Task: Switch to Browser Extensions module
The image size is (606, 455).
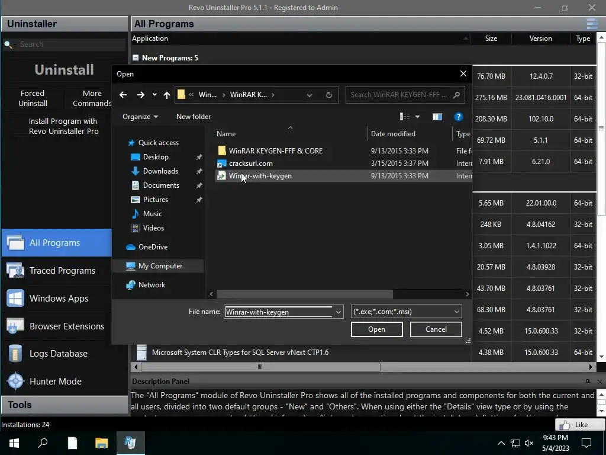Action: 56,326
